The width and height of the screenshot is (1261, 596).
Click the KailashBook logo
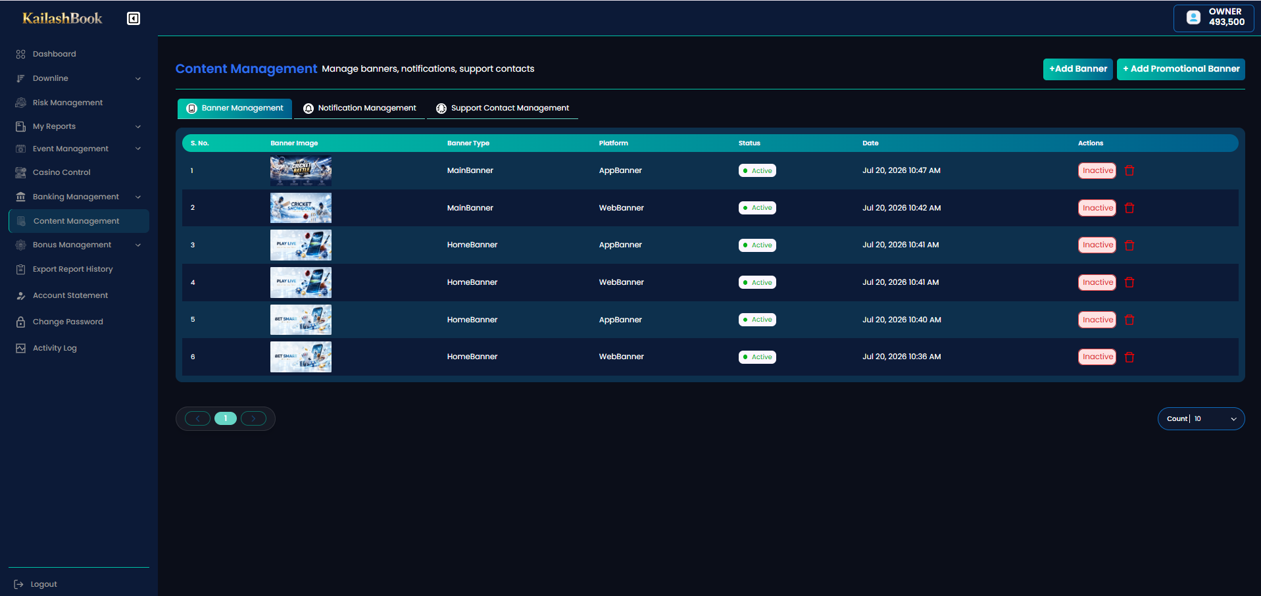[x=62, y=18]
